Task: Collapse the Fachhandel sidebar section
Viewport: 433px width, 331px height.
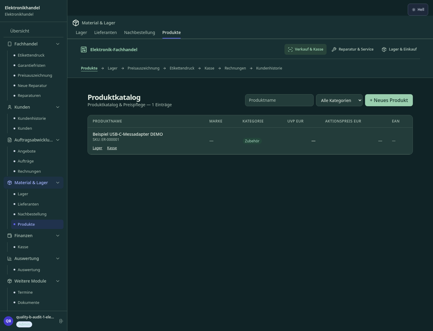Action: tap(58, 44)
